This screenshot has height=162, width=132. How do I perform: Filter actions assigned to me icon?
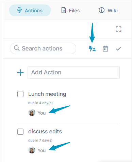point(92,49)
